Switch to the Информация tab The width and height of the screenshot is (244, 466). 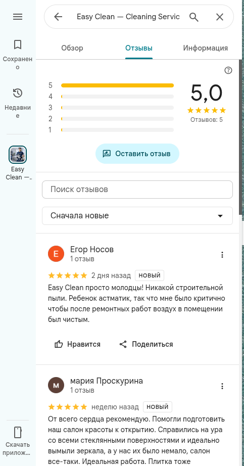click(206, 48)
